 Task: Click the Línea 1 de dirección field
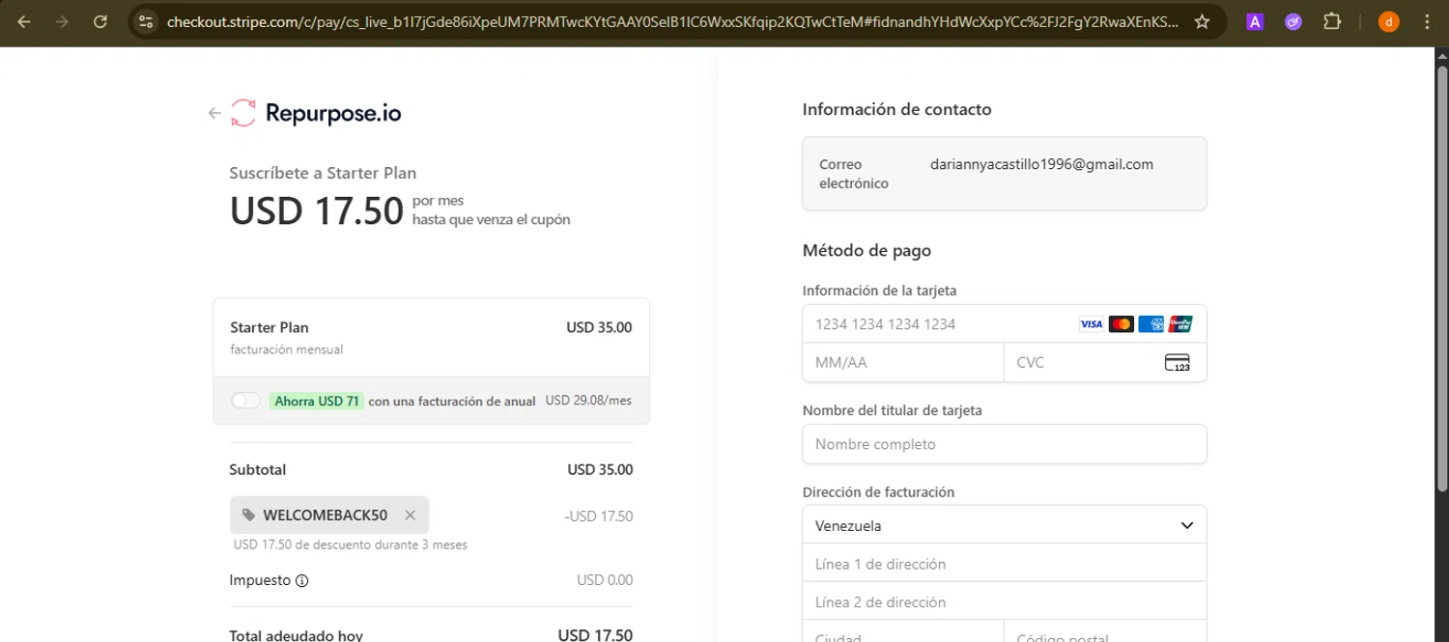pos(1005,564)
